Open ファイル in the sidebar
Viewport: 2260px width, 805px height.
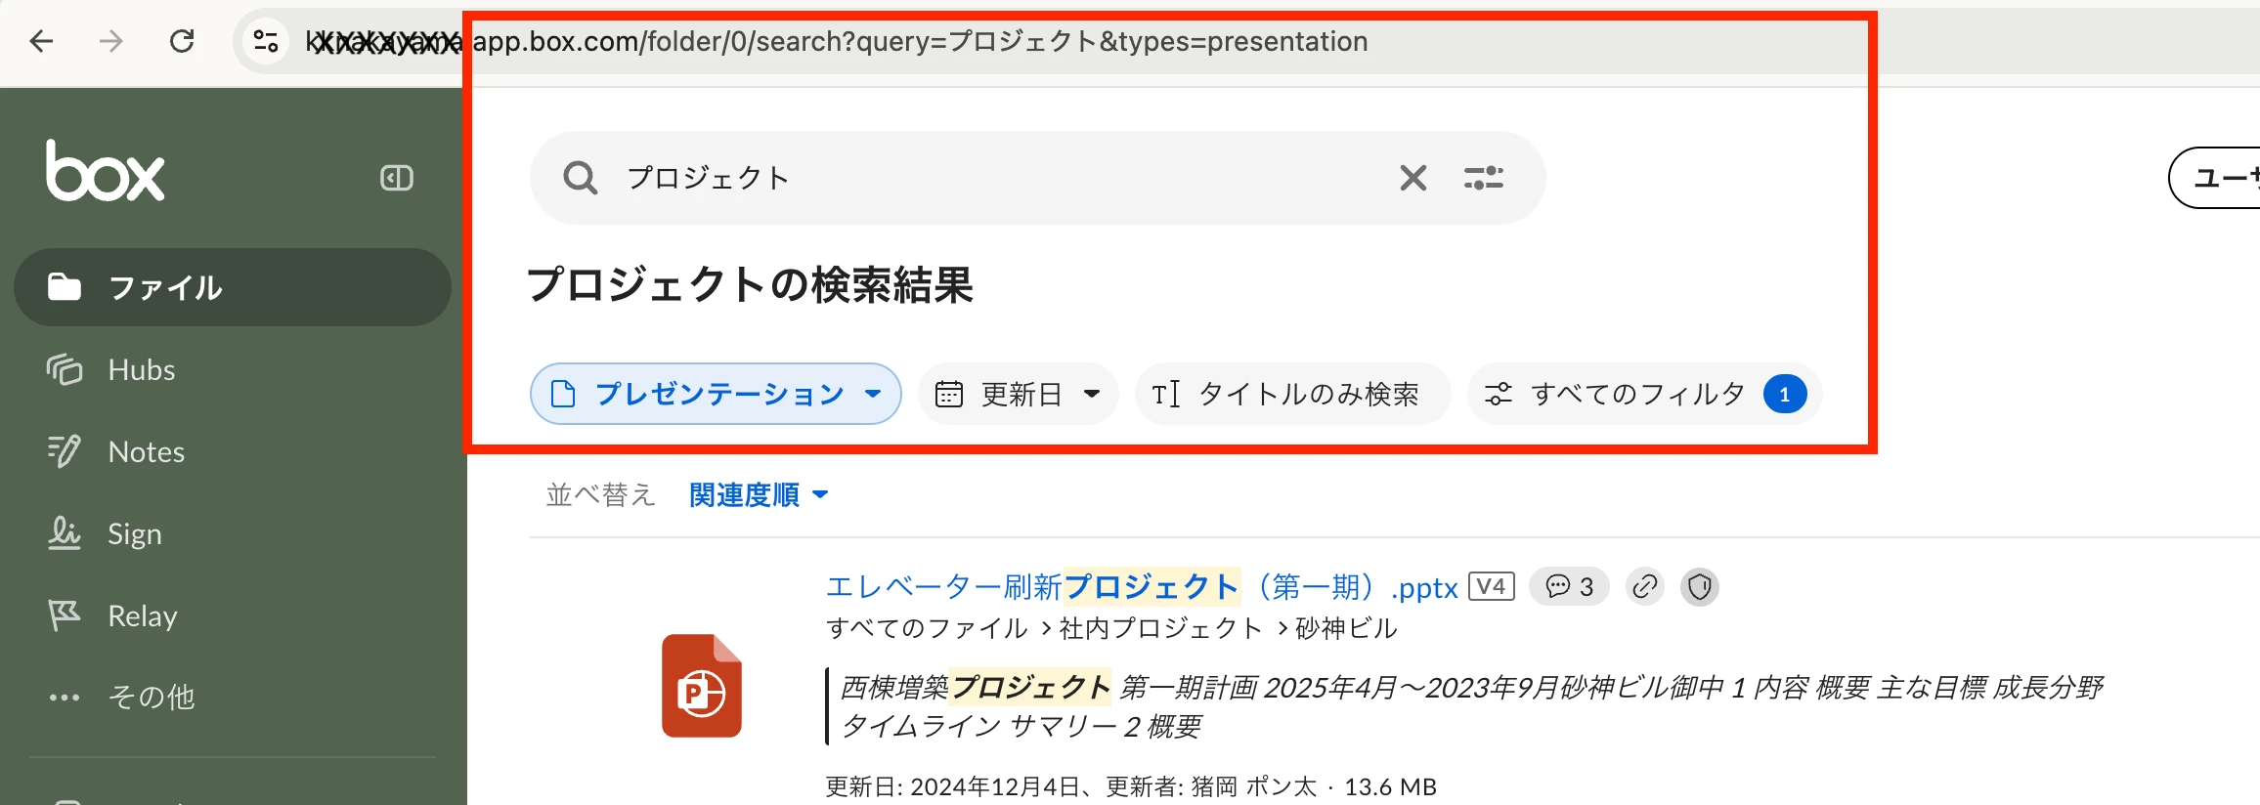pyautogui.click(x=233, y=287)
